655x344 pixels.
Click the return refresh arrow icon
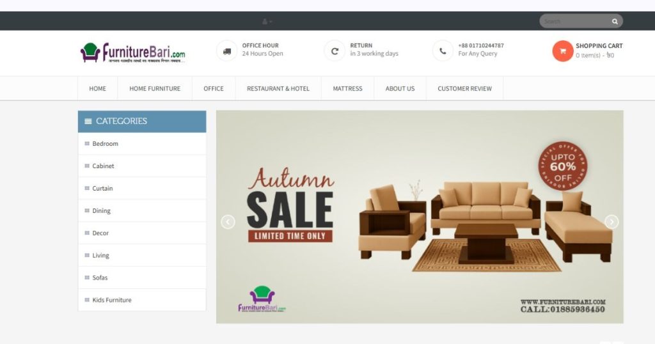(335, 51)
